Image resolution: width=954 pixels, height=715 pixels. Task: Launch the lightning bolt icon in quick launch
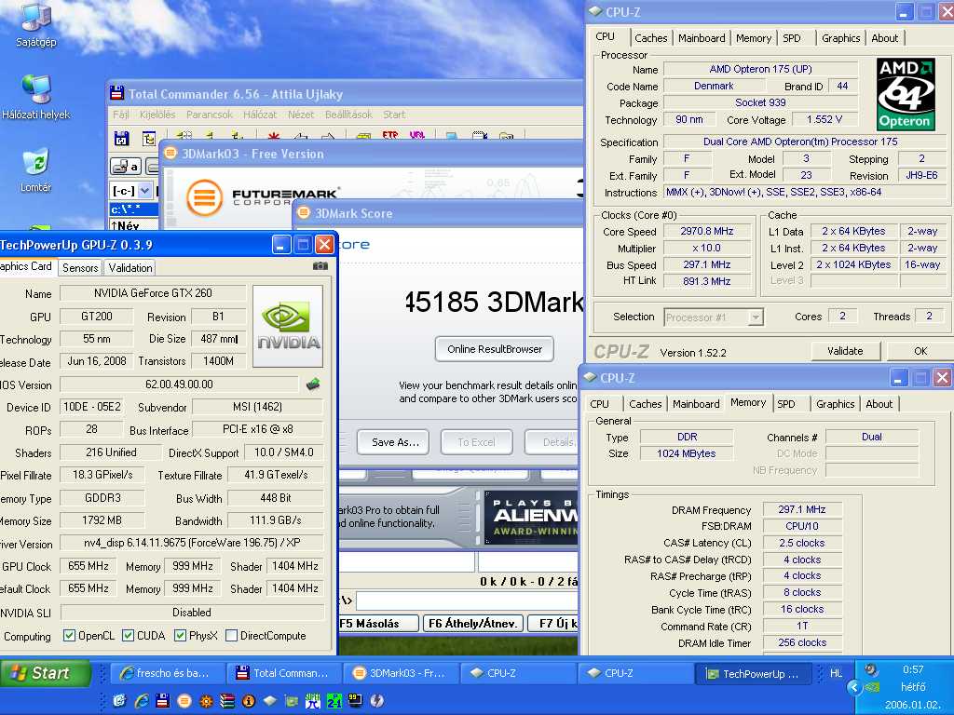coord(377,701)
